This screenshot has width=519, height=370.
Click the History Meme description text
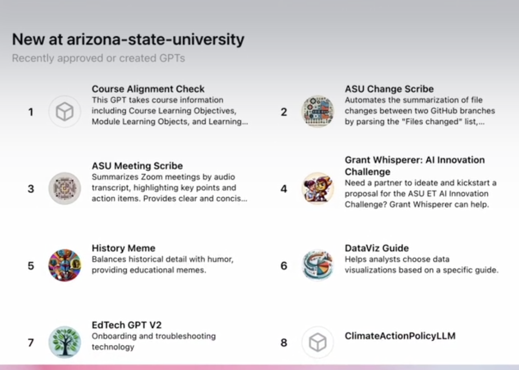coord(163,265)
